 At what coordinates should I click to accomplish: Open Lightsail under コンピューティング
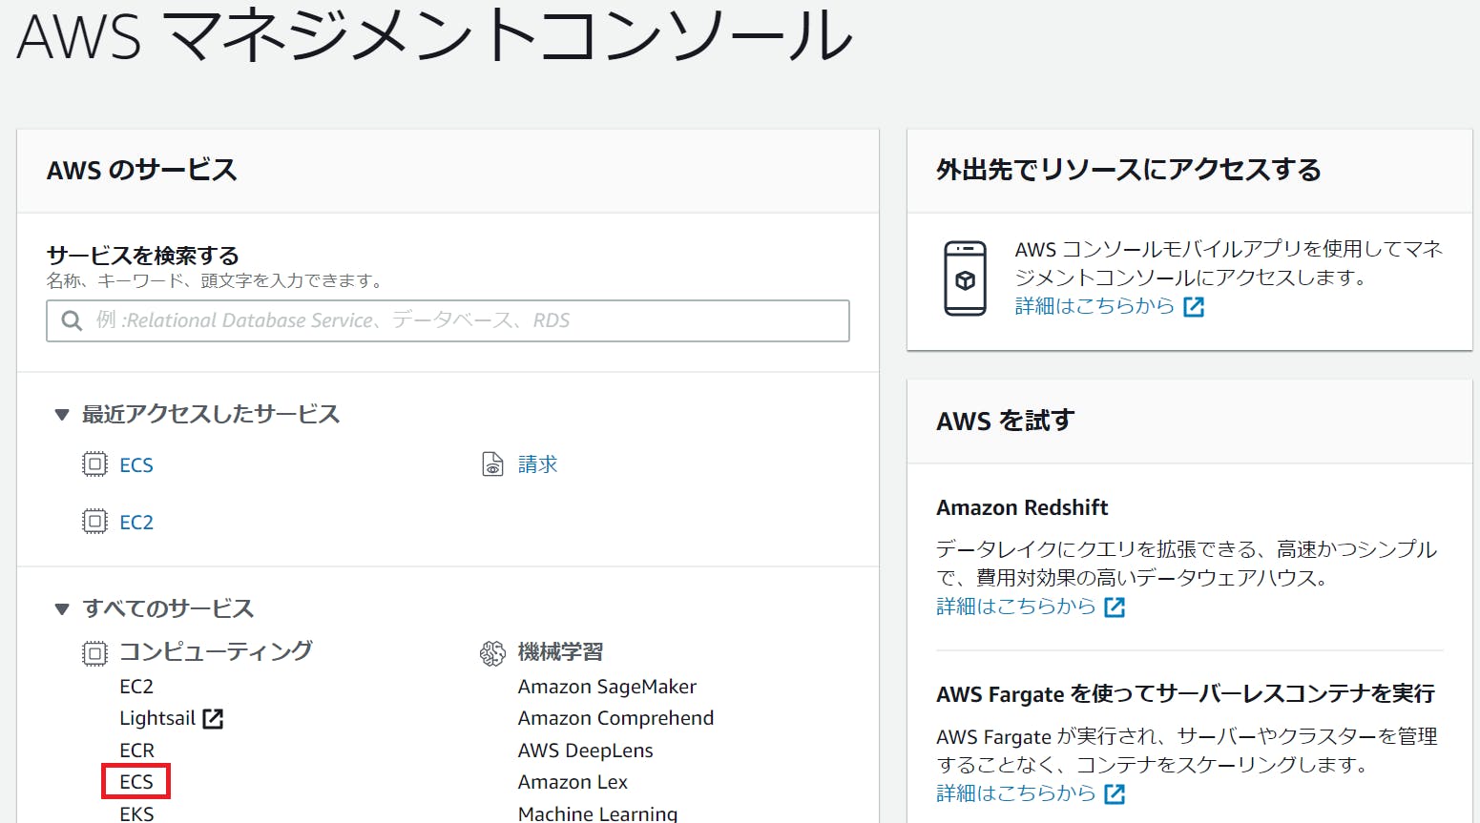click(x=157, y=718)
